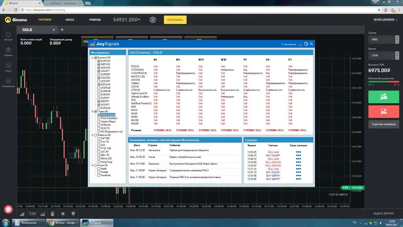
Task: Go back in the browser
Action: click(4, 10)
